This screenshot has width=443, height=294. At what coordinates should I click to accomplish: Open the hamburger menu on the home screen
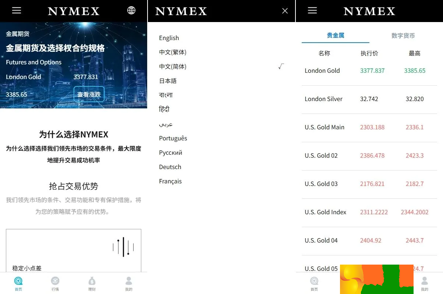point(17,11)
